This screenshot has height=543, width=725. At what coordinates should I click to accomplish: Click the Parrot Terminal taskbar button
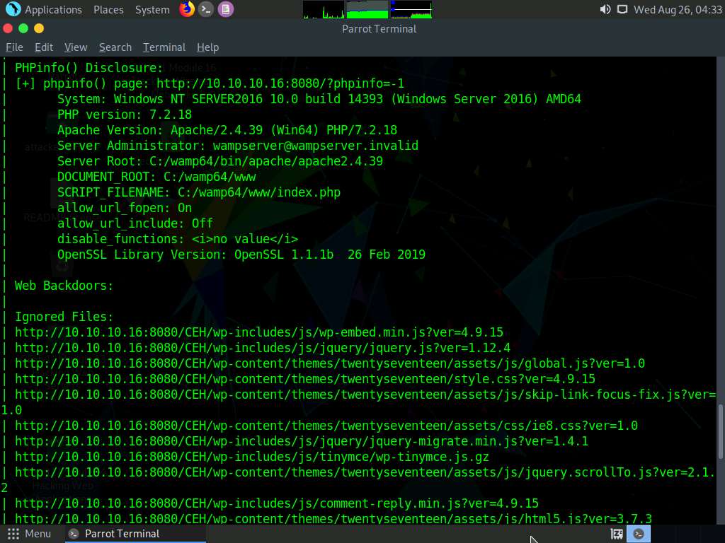[x=134, y=534]
